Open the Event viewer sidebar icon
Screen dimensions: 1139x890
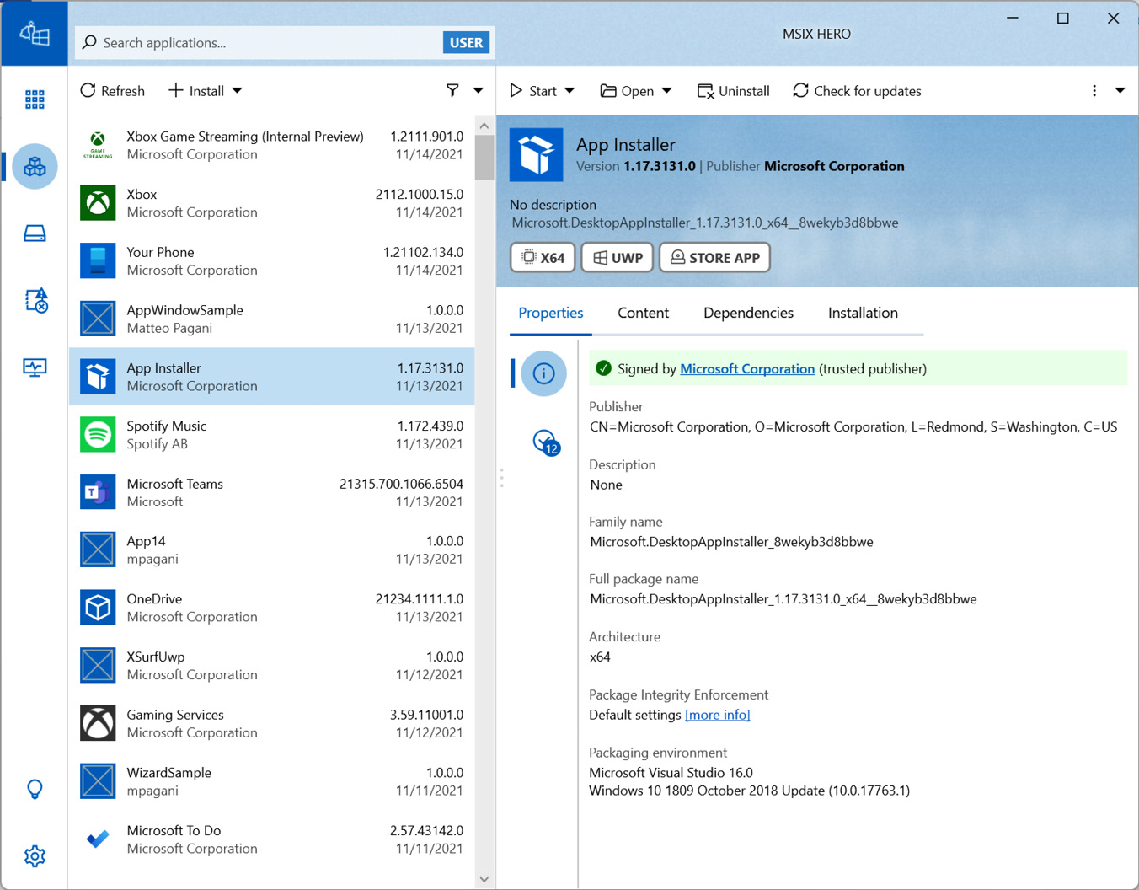(36, 300)
